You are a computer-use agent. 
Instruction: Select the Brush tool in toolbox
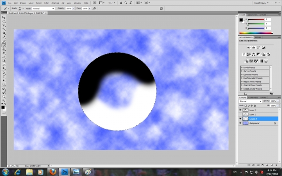pyautogui.click(x=4, y=45)
